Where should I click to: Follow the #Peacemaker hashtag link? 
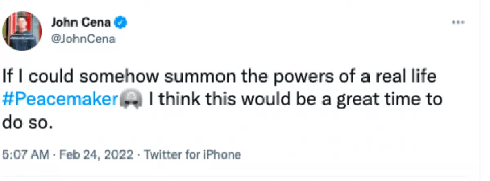[x=60, y=100]
